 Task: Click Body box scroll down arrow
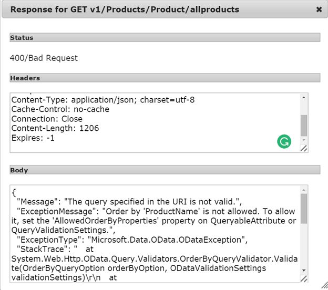(304, 270)
